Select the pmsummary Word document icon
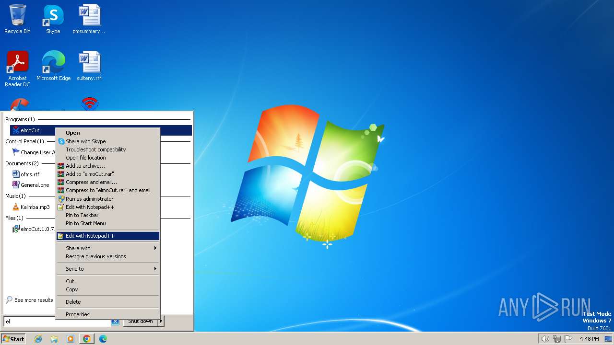 [x=89, y=19]
